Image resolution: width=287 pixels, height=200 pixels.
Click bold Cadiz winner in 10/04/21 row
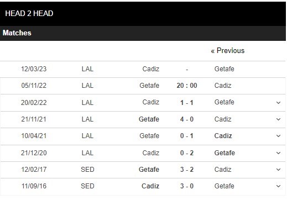(223, 136)
